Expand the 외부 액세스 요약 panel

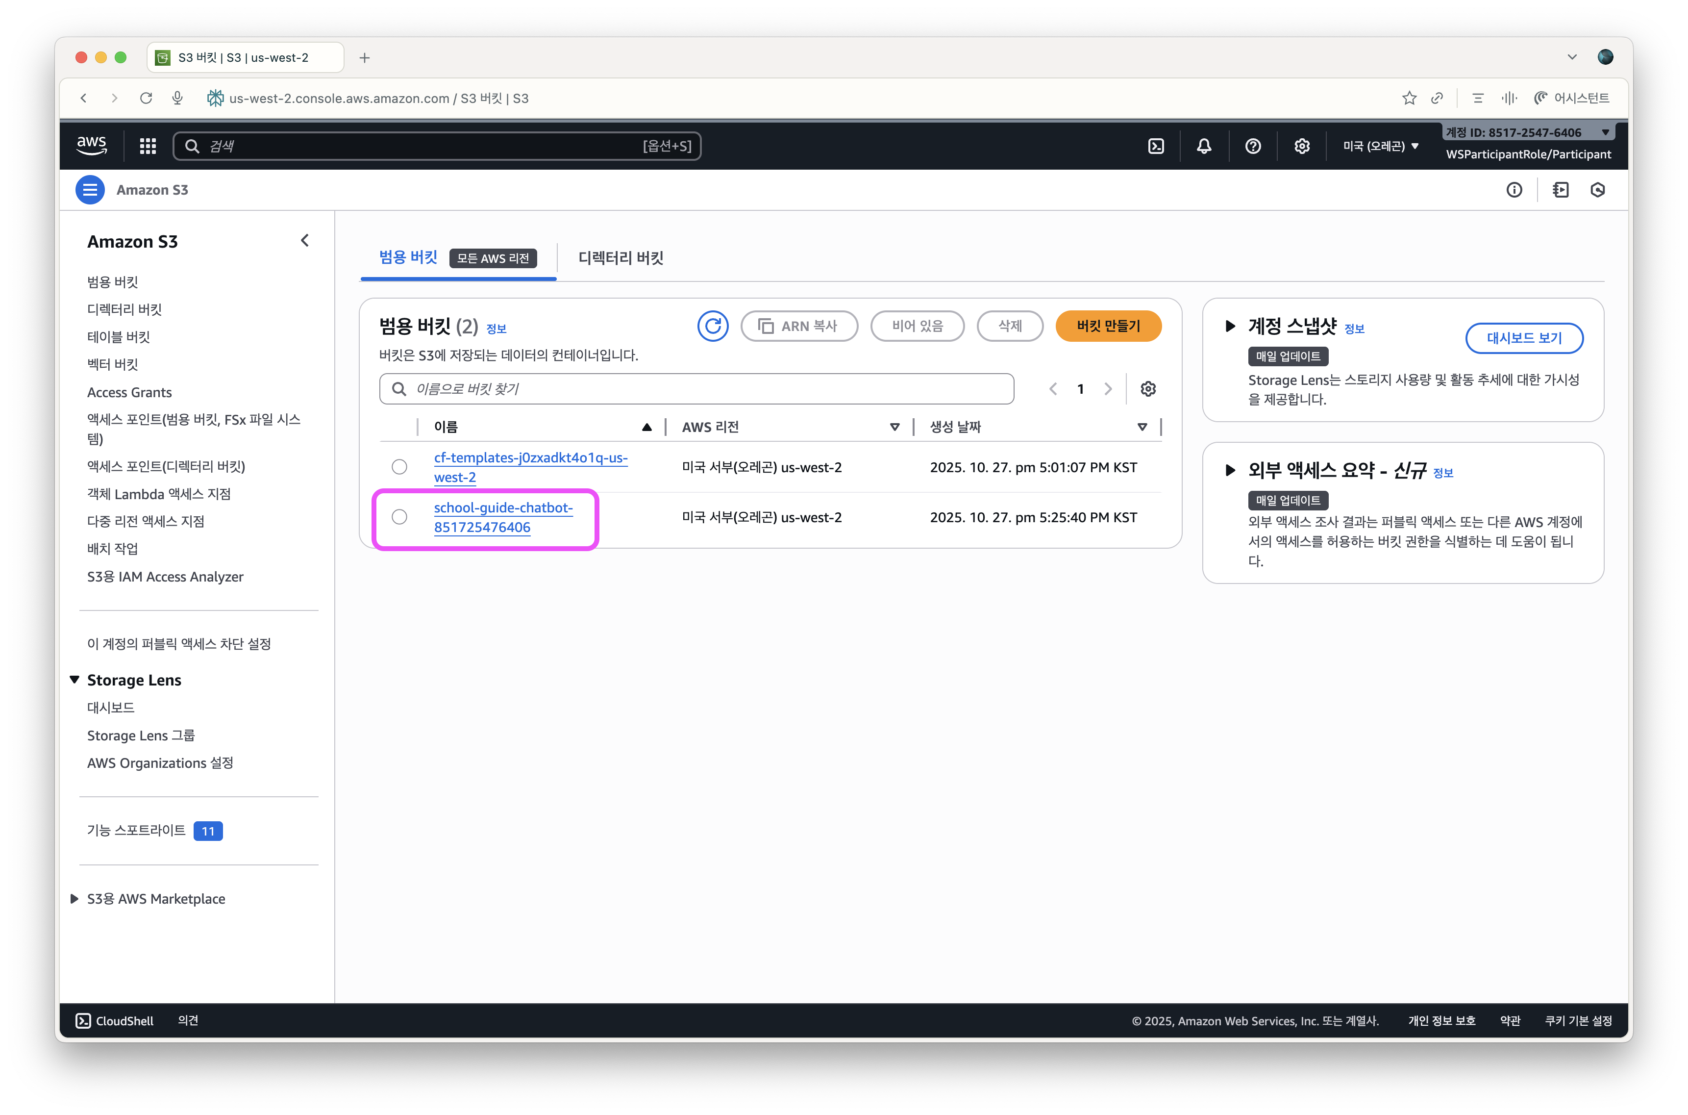coord(1230,470)
